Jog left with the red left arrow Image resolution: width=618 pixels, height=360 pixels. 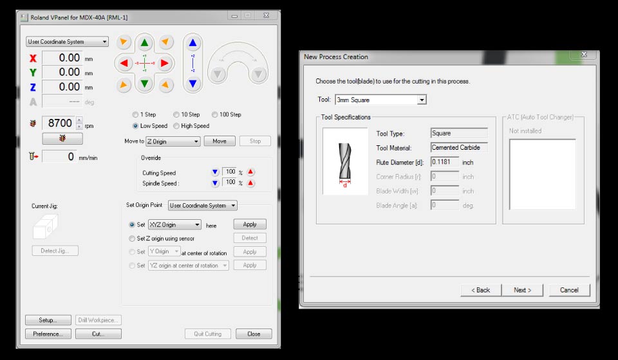point(124,63)
